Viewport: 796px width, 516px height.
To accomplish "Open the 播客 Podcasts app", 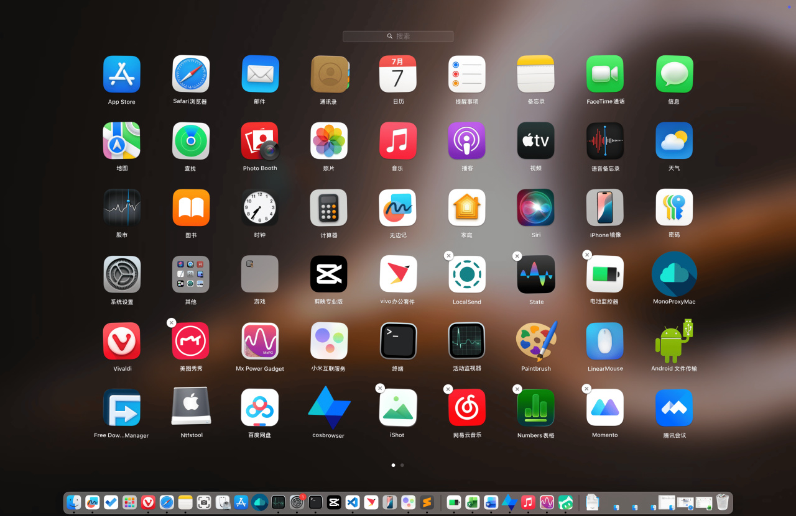I will 467,141.
